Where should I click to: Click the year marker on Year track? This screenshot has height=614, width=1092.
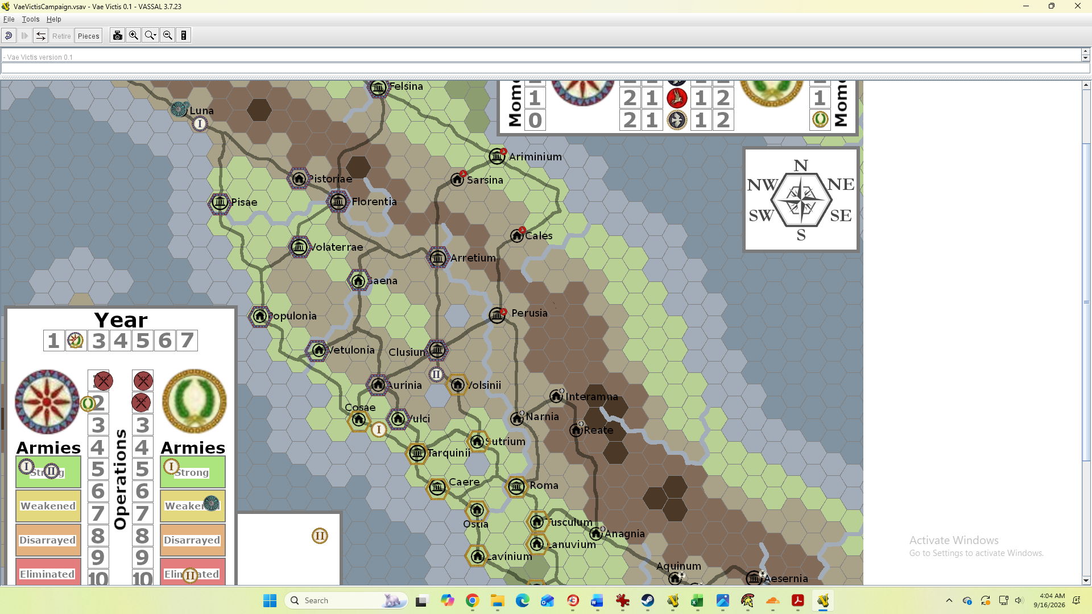[75, 341]
